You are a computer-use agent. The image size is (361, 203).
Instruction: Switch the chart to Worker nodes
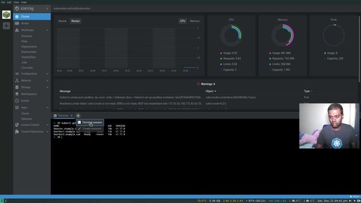pyautogui.click(x=75, y=21)
